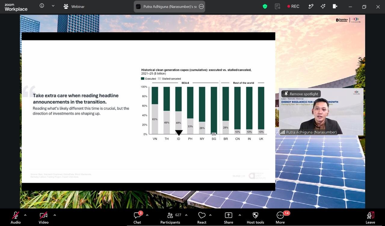Click the Webinar label
This screenshot has width=385, height=226.
(x=78, y=7)
